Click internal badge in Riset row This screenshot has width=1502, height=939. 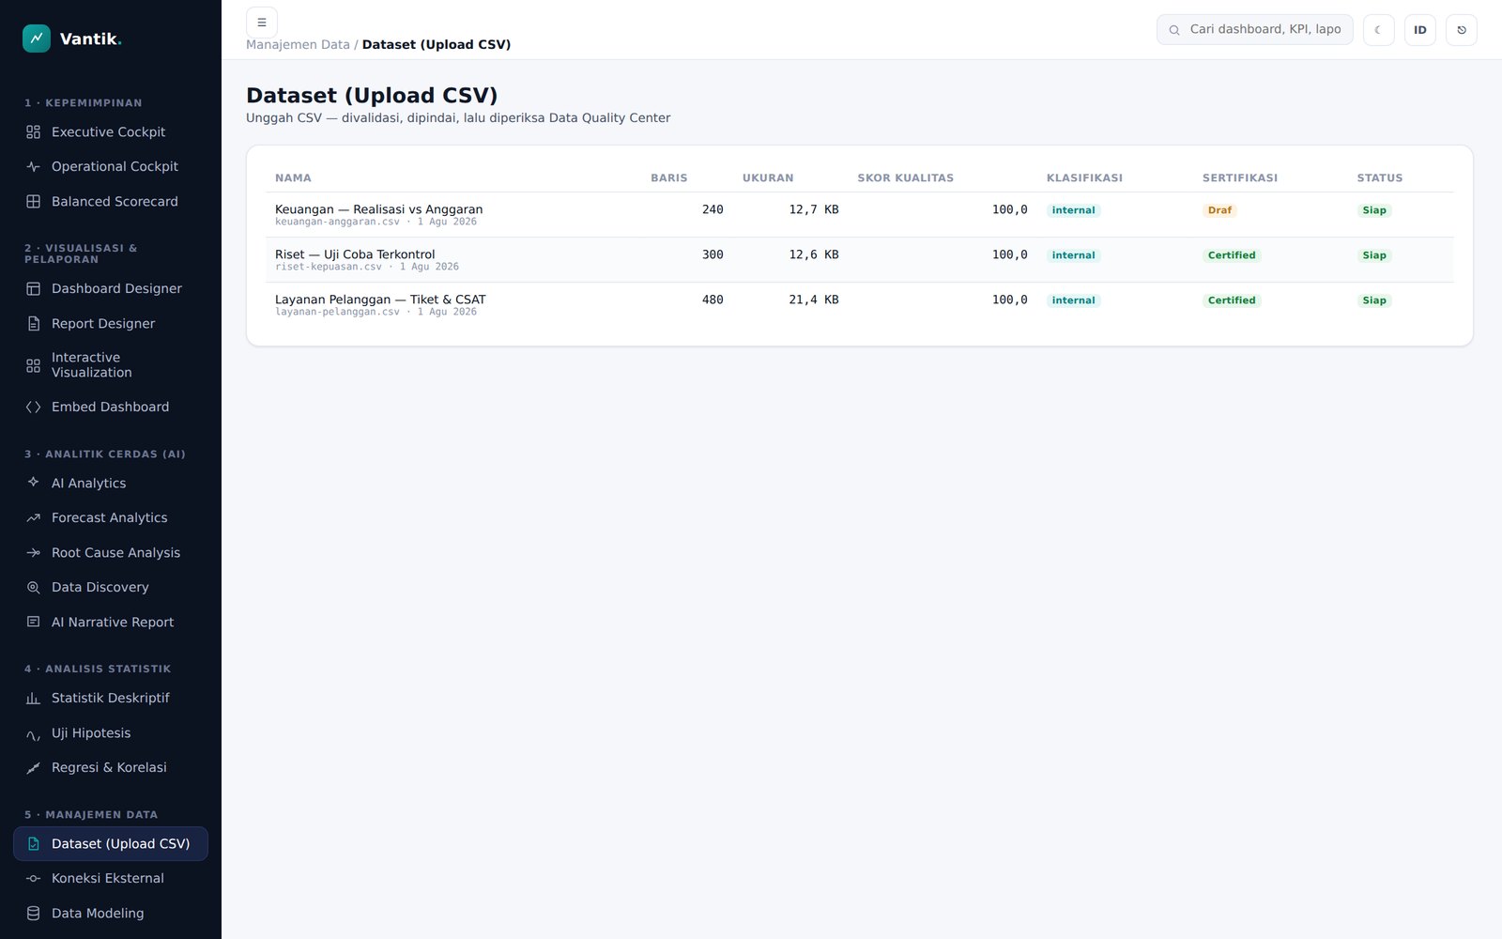1073,255
